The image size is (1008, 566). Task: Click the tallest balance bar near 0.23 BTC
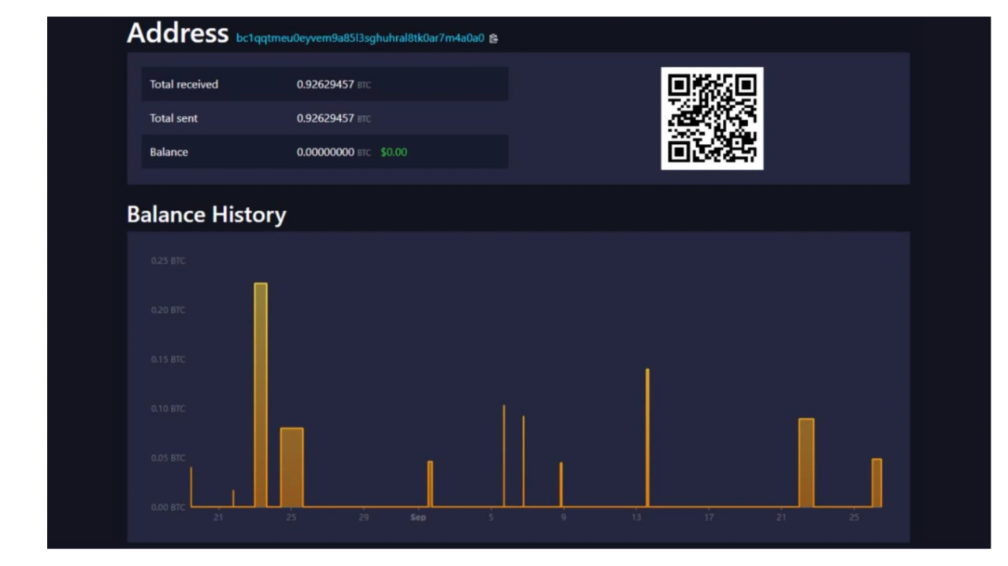coord(261,394)
